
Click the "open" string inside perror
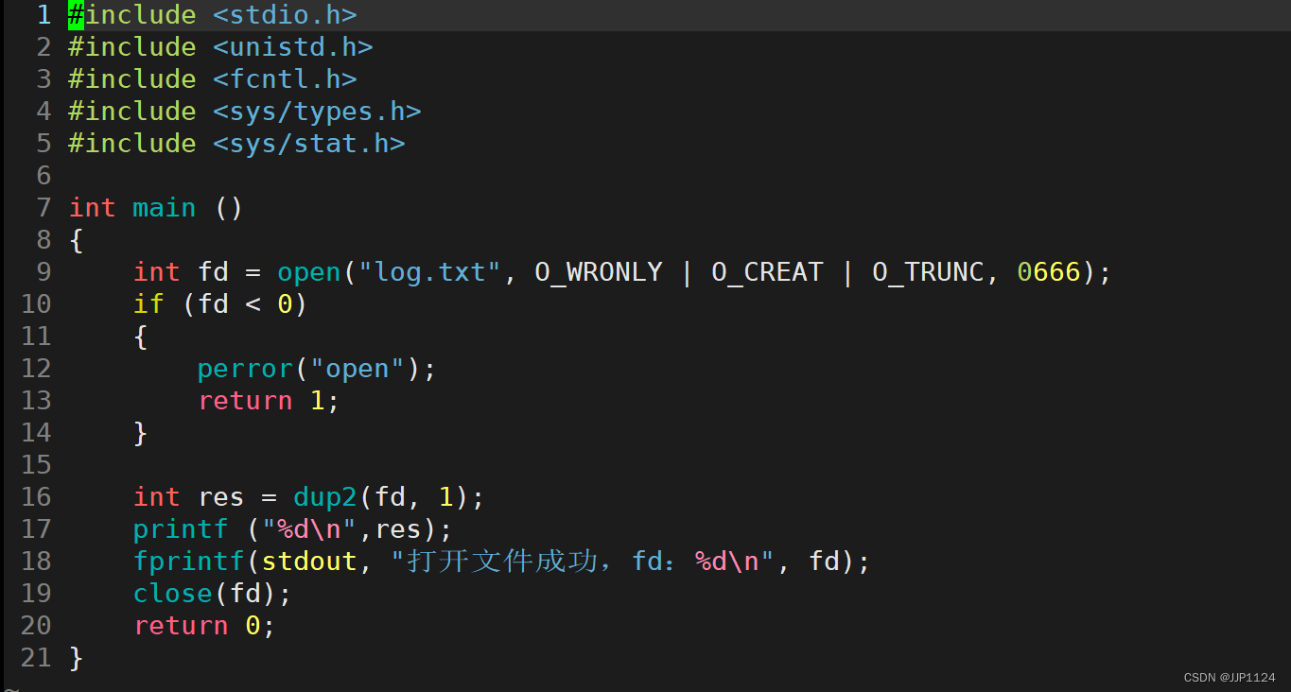click(358, 369)
